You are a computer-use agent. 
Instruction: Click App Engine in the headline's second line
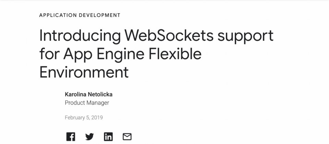[x=103, y=55]
